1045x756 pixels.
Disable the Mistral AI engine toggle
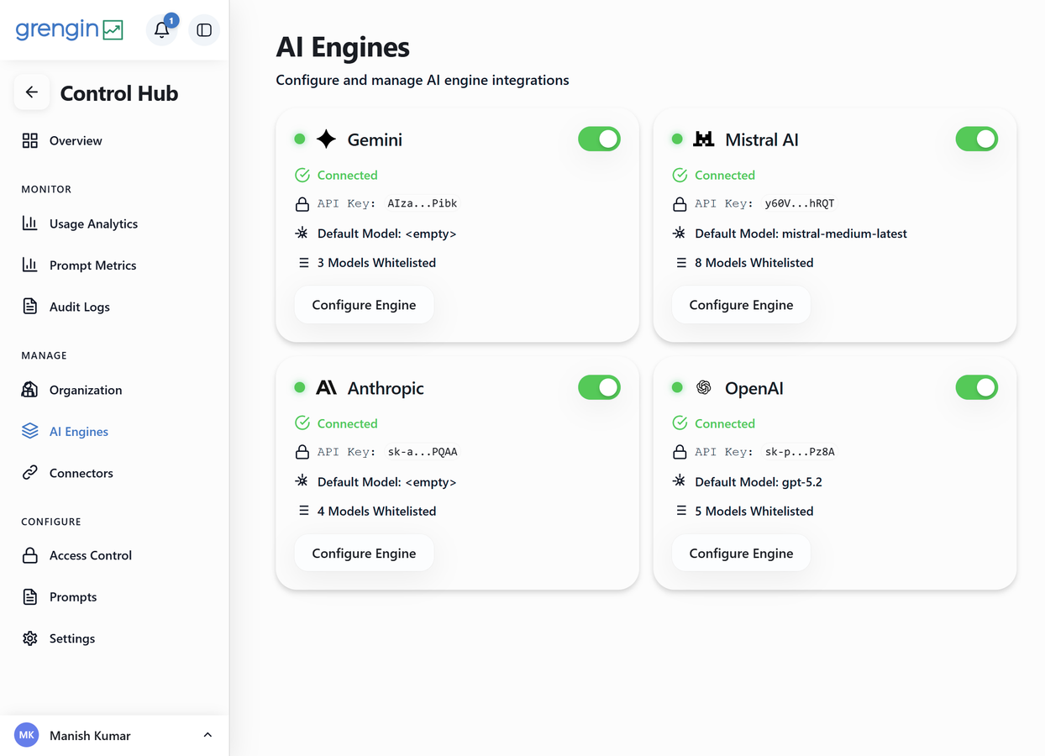point(977,139)
